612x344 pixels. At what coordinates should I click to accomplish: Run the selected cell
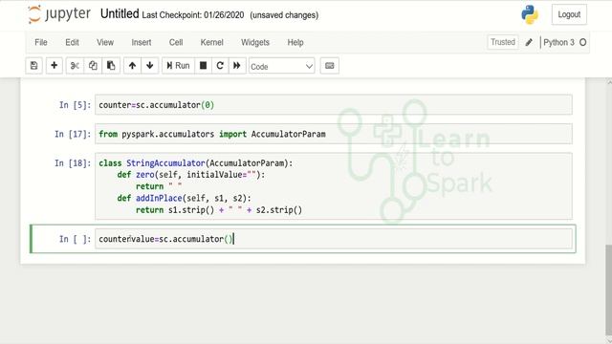click(178, 66)
